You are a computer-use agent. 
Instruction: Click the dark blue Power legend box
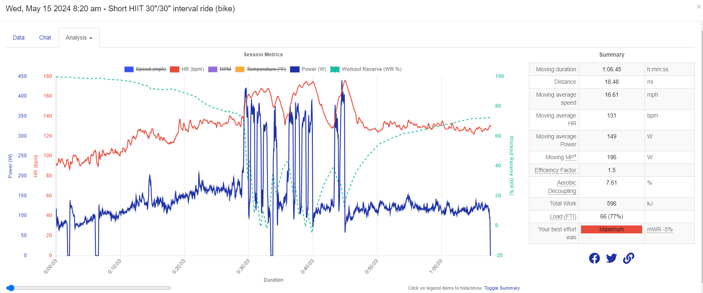[295, 69]
